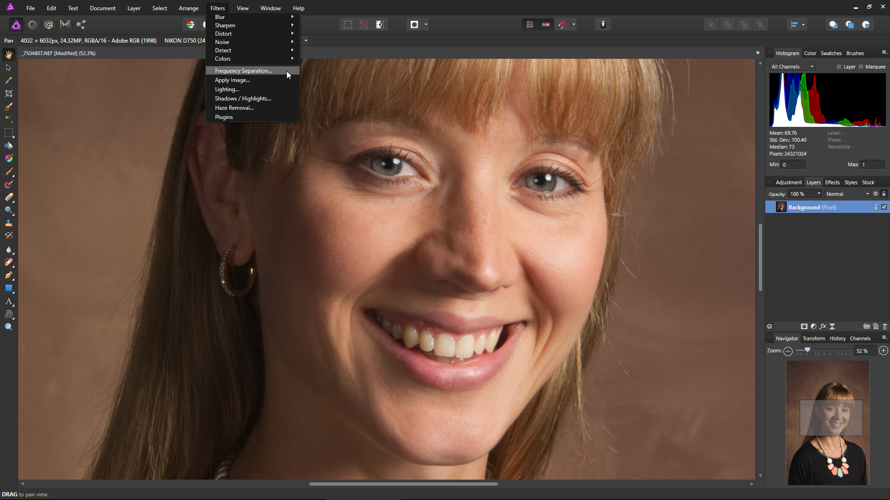
Task: Select the Crop tool in the toolbar
Action: coord(8,94)
